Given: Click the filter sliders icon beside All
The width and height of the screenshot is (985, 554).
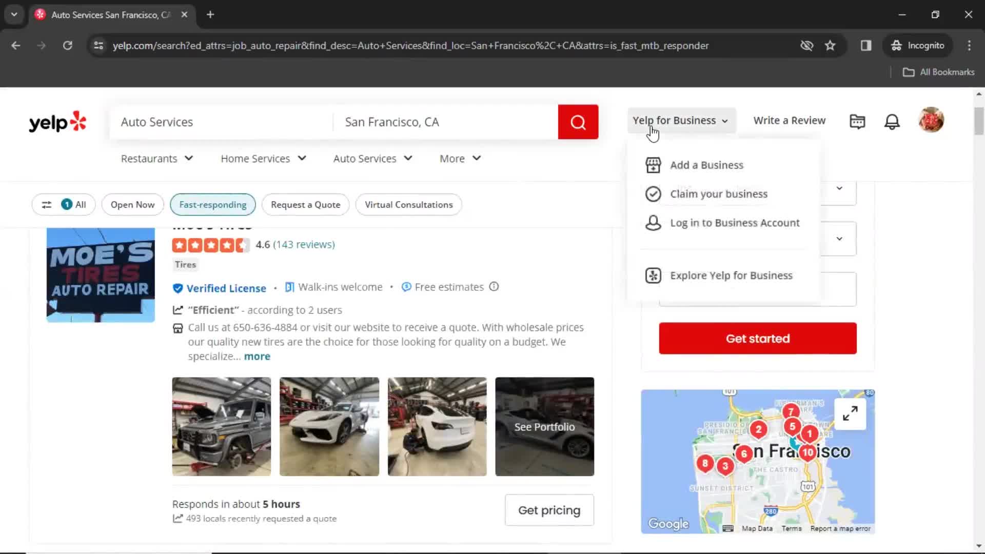Looking at the screenshot, I should click(47, 205).
